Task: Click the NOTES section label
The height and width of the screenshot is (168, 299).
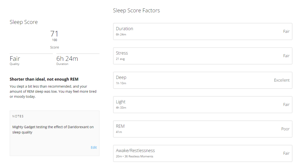Action: pyautogui.click(x=18, y=116)
